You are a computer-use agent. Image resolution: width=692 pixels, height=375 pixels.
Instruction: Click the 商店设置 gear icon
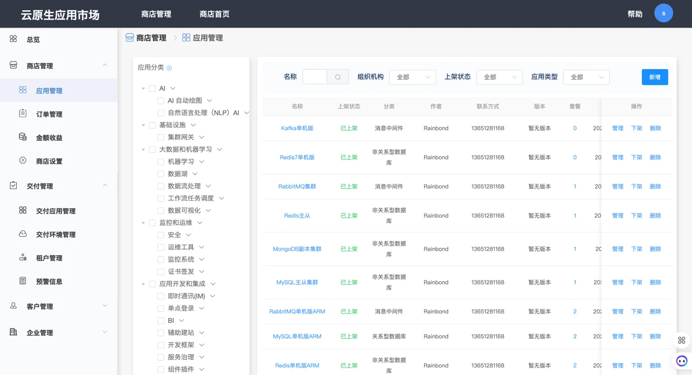(x=23, y=160)
